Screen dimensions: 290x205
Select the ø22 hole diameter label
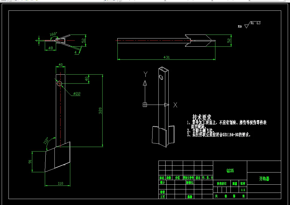77,94
